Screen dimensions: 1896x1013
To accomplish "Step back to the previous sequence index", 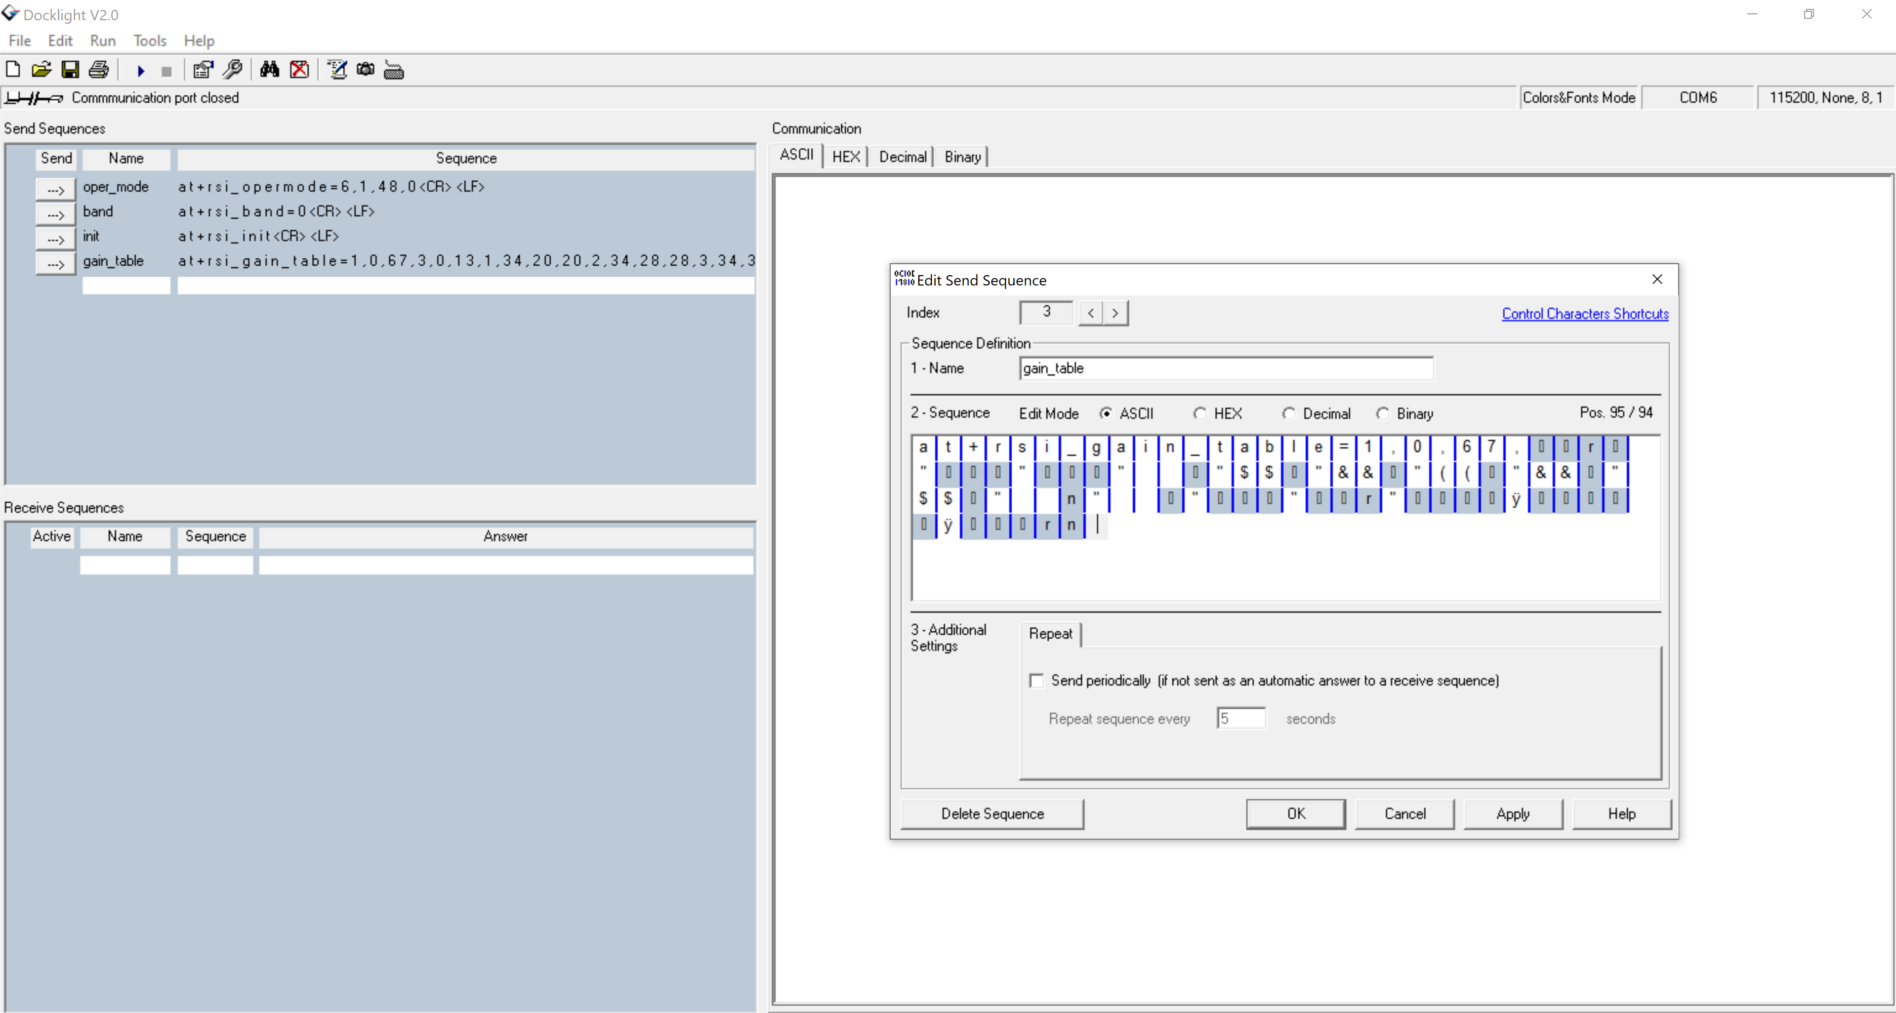I will coord(1090,313).
